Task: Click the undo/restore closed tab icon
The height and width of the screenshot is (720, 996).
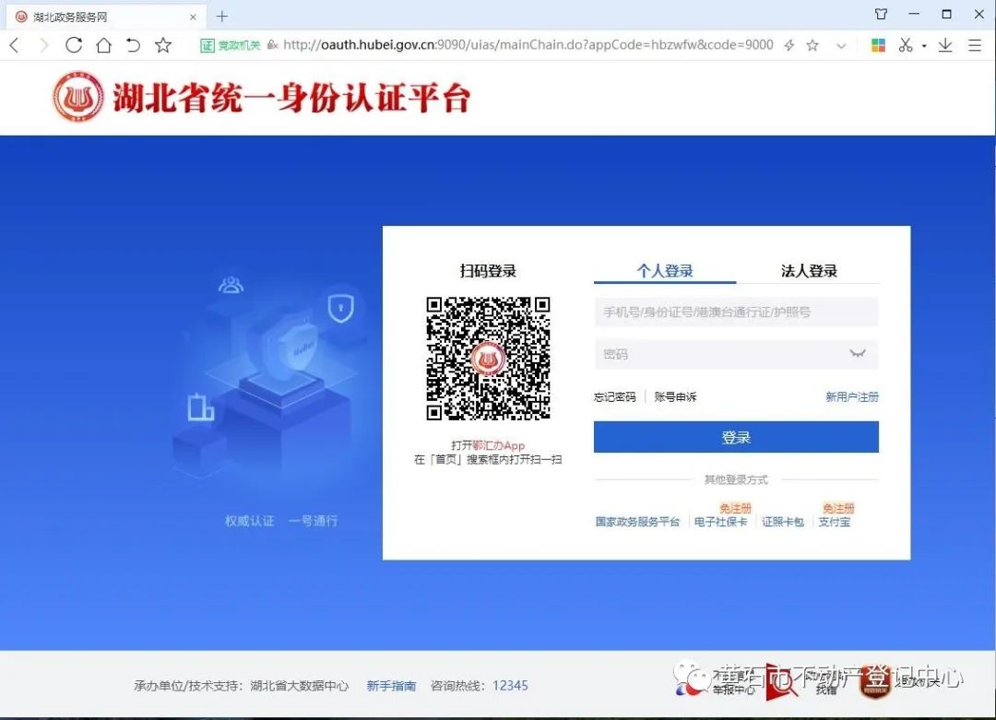Action: click(x=133, y=45)
